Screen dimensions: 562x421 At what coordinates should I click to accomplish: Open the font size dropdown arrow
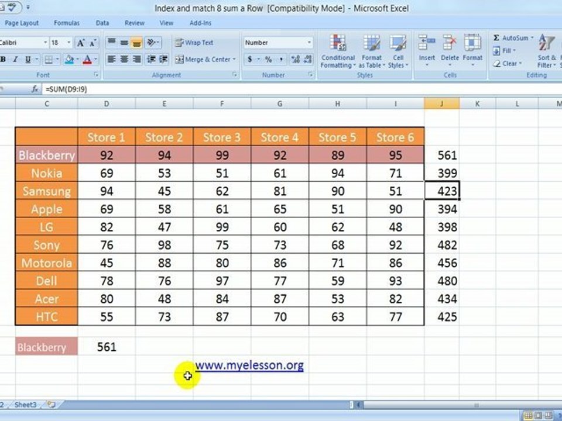tap(69, 43)
